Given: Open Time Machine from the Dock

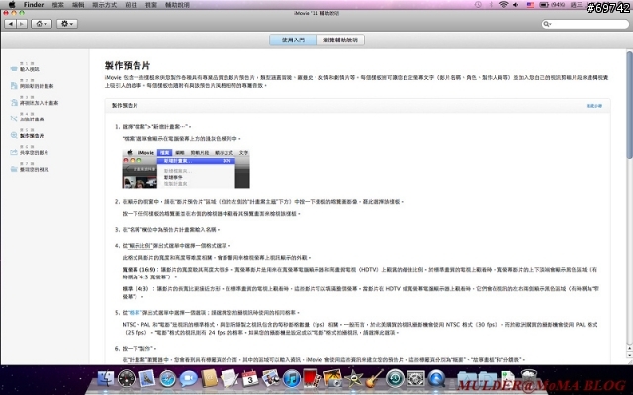Looking at the screenshot, I should pyautogui.click(x=395, y=379).
